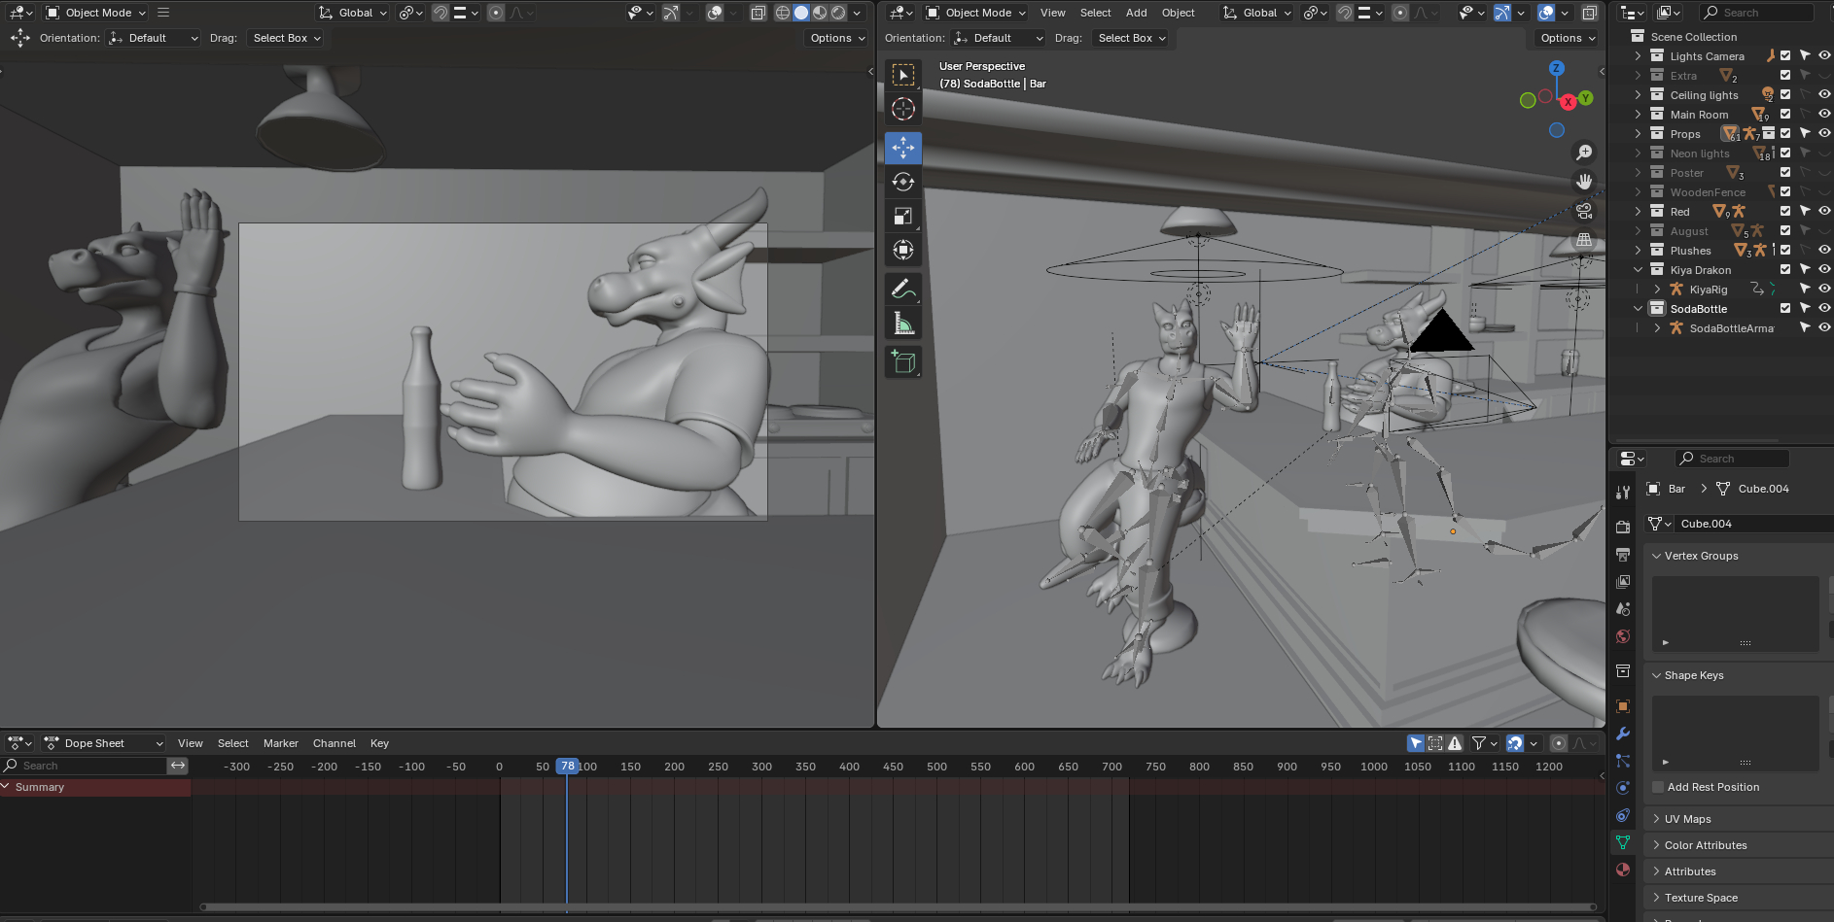This screenshot has width=1834, height=922.
Task: Activate the Annotate pencil tool
Action: 902,290
